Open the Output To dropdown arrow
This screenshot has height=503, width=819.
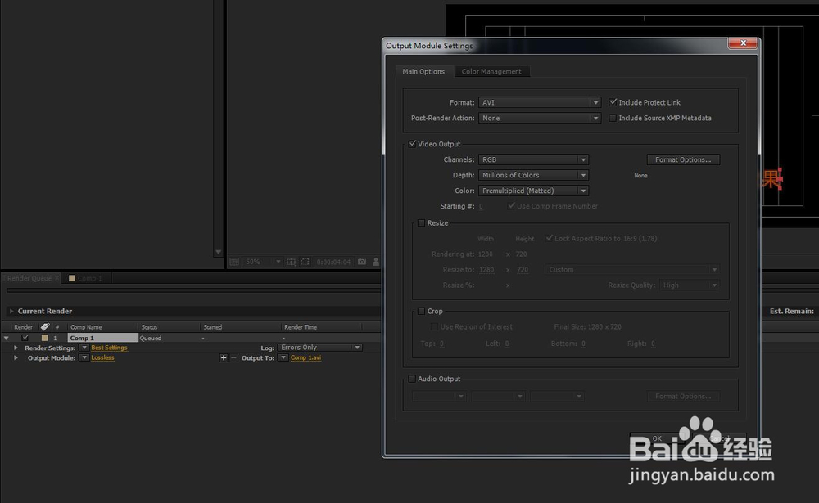point(283,358)
